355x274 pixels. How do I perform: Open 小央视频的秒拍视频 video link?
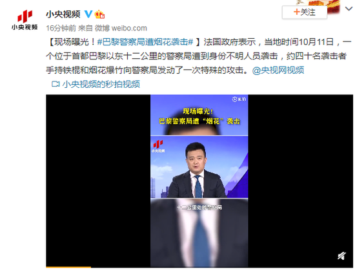[101, 84]
